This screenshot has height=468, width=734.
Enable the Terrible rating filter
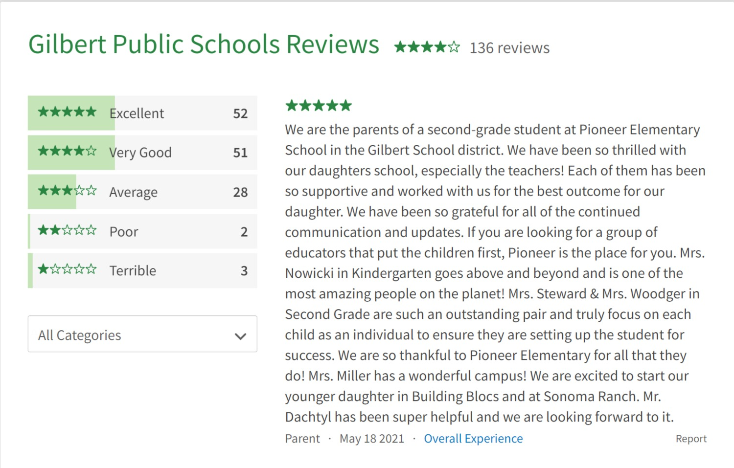(142, 270)
